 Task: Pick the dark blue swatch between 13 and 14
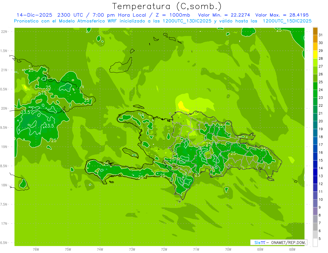tap(315, 172)
